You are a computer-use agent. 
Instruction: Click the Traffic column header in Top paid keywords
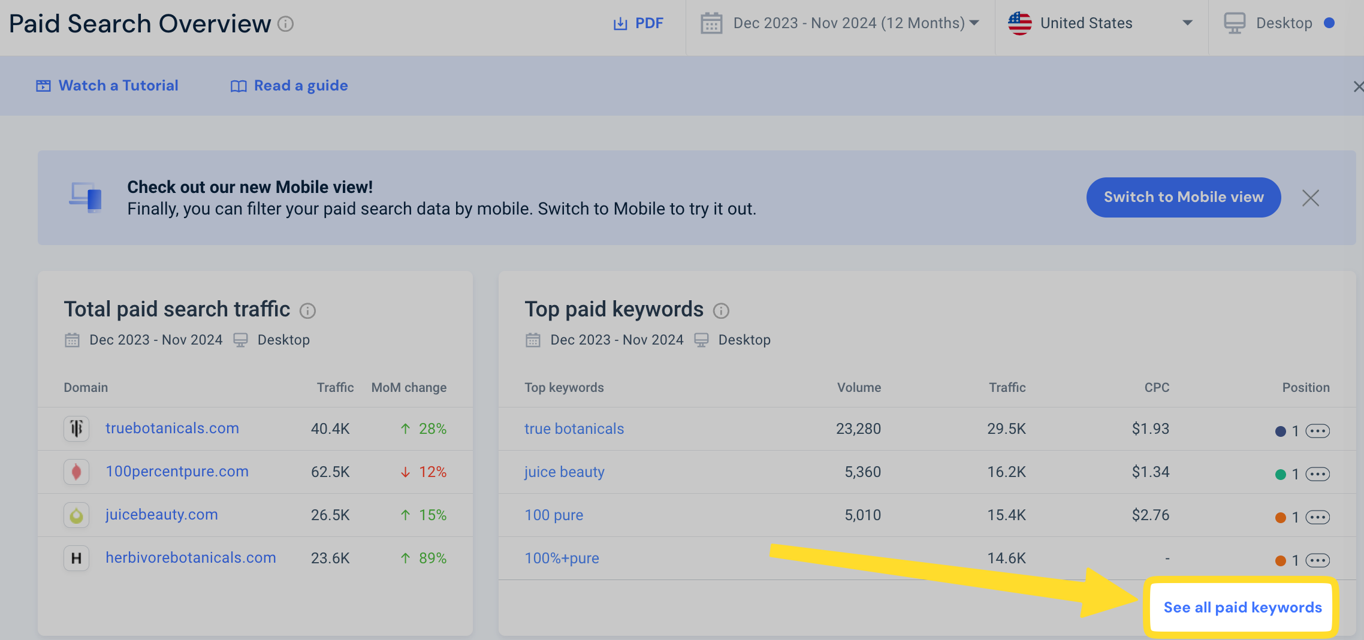(1007, 388)
